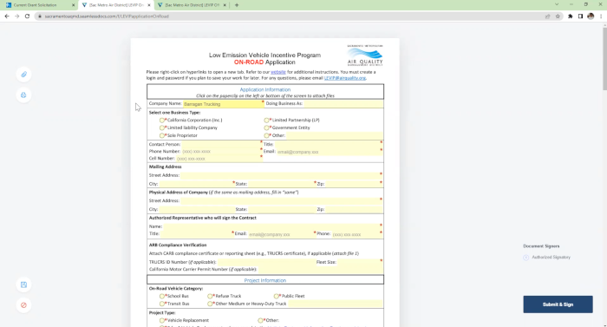
Task: Select California Corporation business type
Action: (x=162, y=121)
